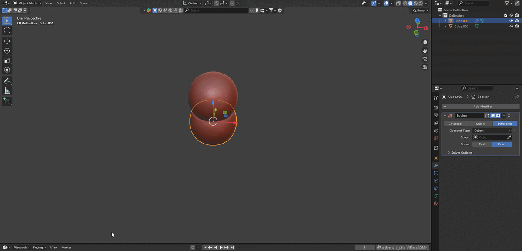Open the Object menu
The height and width of the screenshot is (251, 522).
click(84, 3)
